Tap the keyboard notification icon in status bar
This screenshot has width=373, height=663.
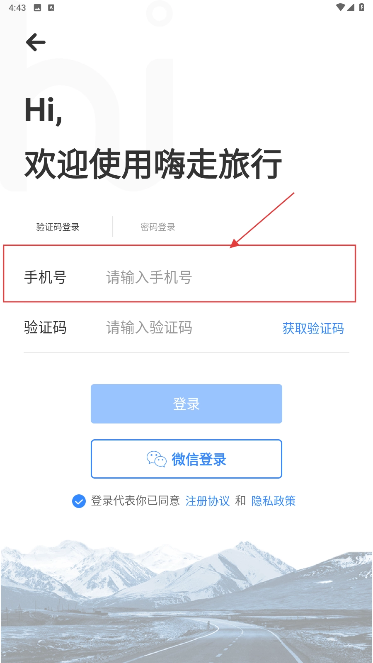point(51,7)
